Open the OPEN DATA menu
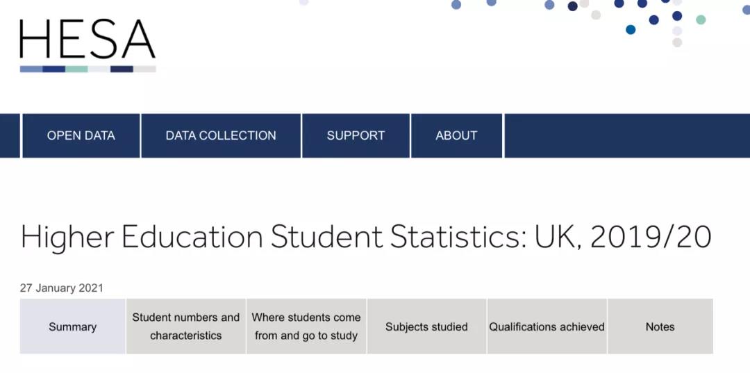The height and width of the screenshot is (373, 750). 81,136
